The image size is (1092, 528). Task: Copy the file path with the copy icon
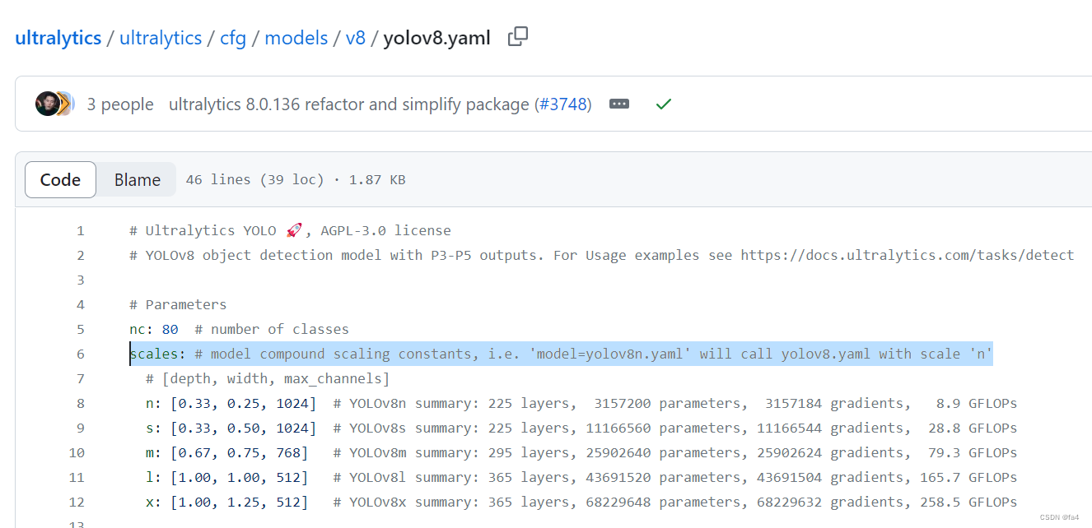(518, 36)
